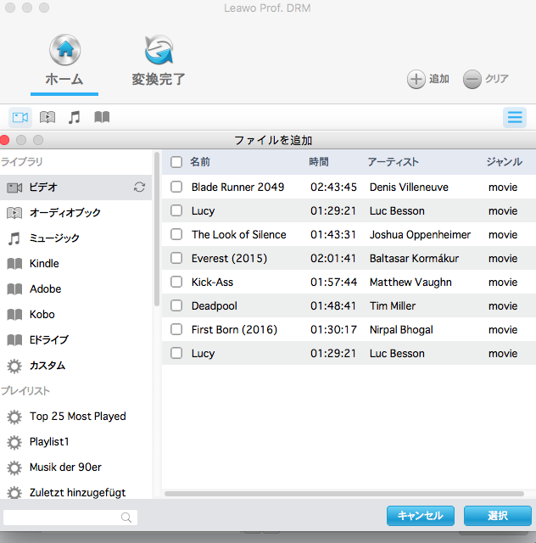
Task: Select the Joshua Oppenheimer artist cell
Action: coord(420,234)
